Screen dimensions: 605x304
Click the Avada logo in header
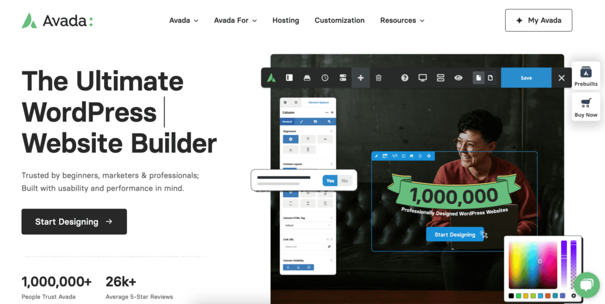(x=57, y=21)
